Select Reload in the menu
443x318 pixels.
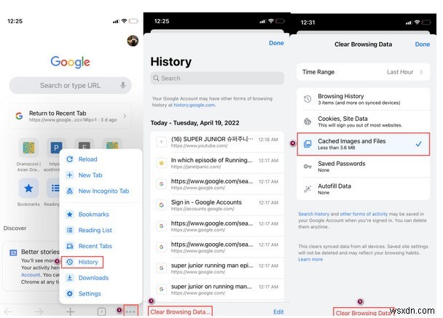pos(101,159)
